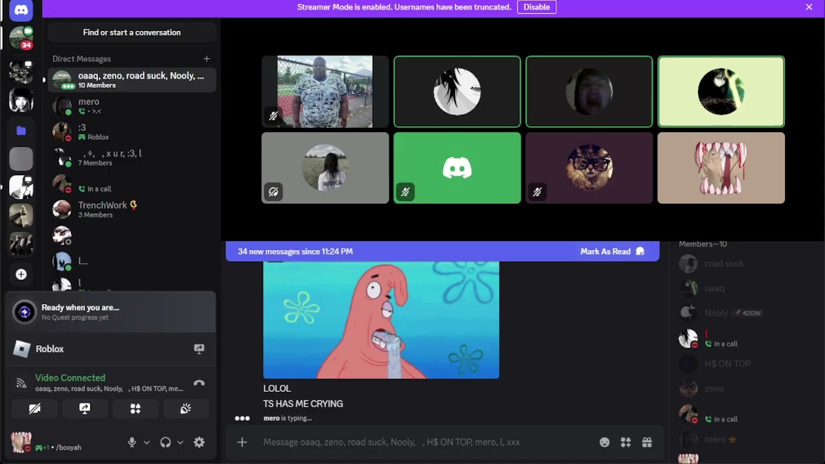Add an attachment with the plus button
This screenshot has width=825, height=464.
tap(242, 442)
